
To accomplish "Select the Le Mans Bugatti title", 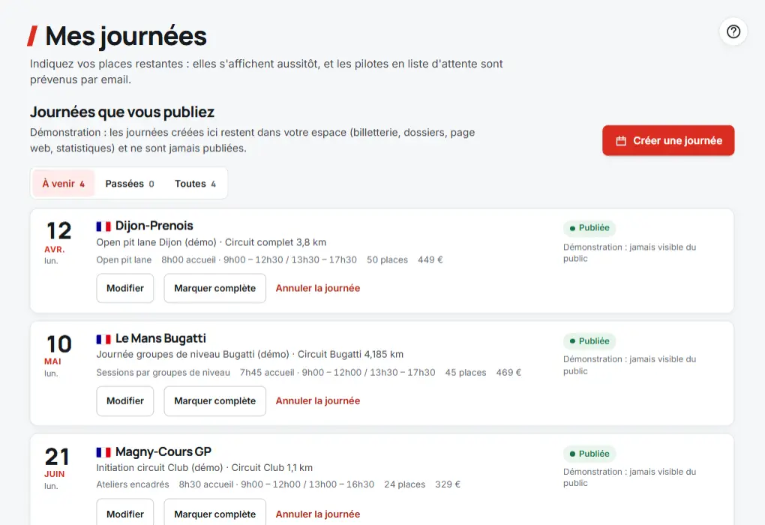I will click(160, 338).
